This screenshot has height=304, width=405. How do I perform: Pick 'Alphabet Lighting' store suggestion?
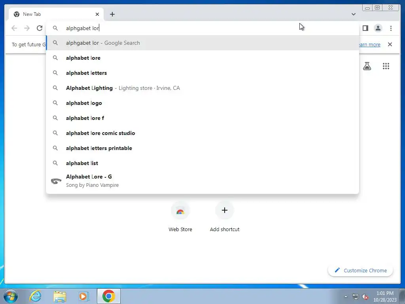202,88
